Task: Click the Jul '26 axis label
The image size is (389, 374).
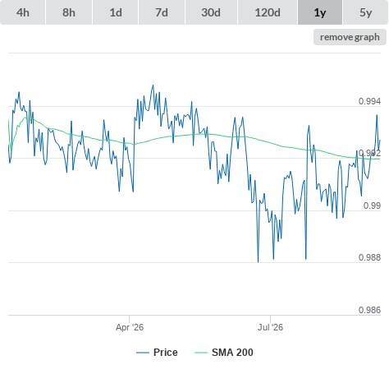Action: tap(270, 327)
